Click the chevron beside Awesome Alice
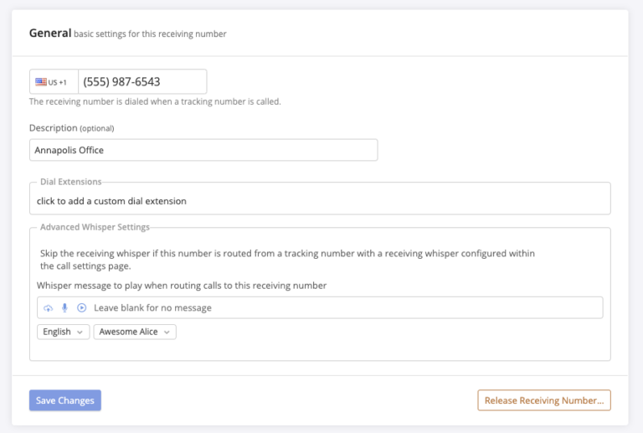 pyautogui.click(x=167, y=332)
